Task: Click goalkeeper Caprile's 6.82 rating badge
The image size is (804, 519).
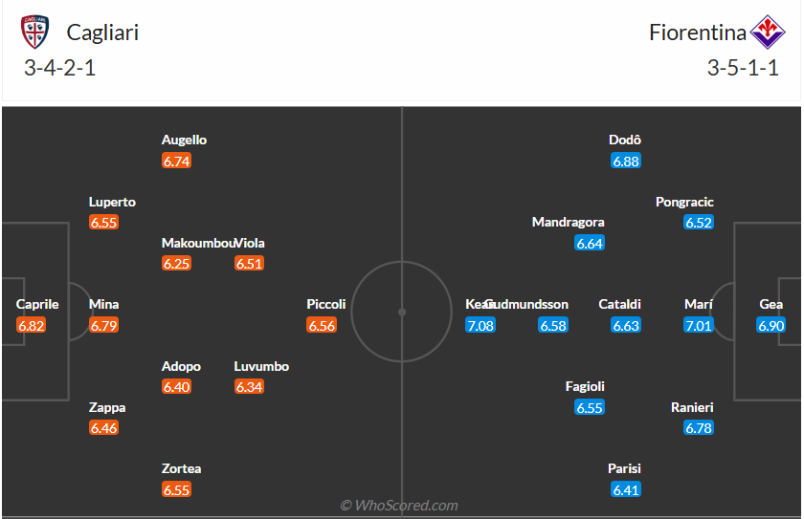Action: (x=32, y=326)
